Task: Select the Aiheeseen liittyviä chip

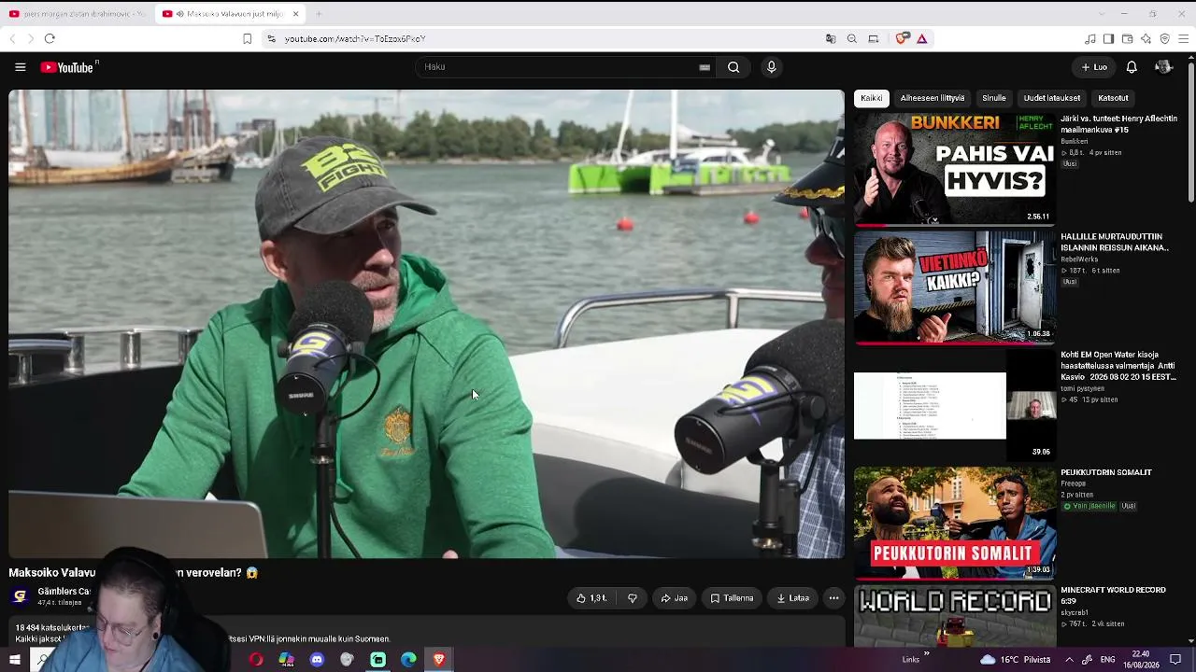Action: tap(933, 98)
